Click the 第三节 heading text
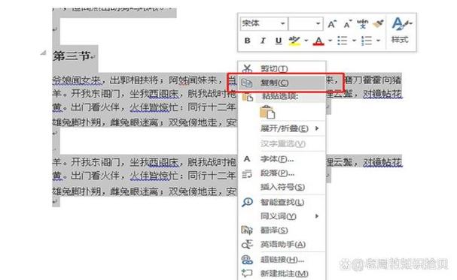Image resolution: width=457 pixels, height=280 pixels. [x=72, y=56]
